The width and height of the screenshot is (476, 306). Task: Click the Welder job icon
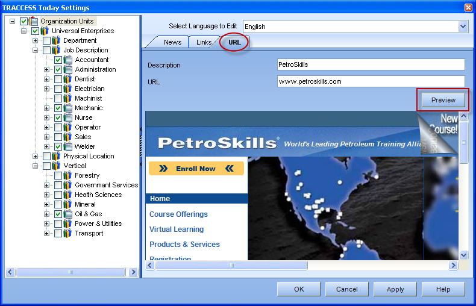pyautogui.click(x=68, y=146)
